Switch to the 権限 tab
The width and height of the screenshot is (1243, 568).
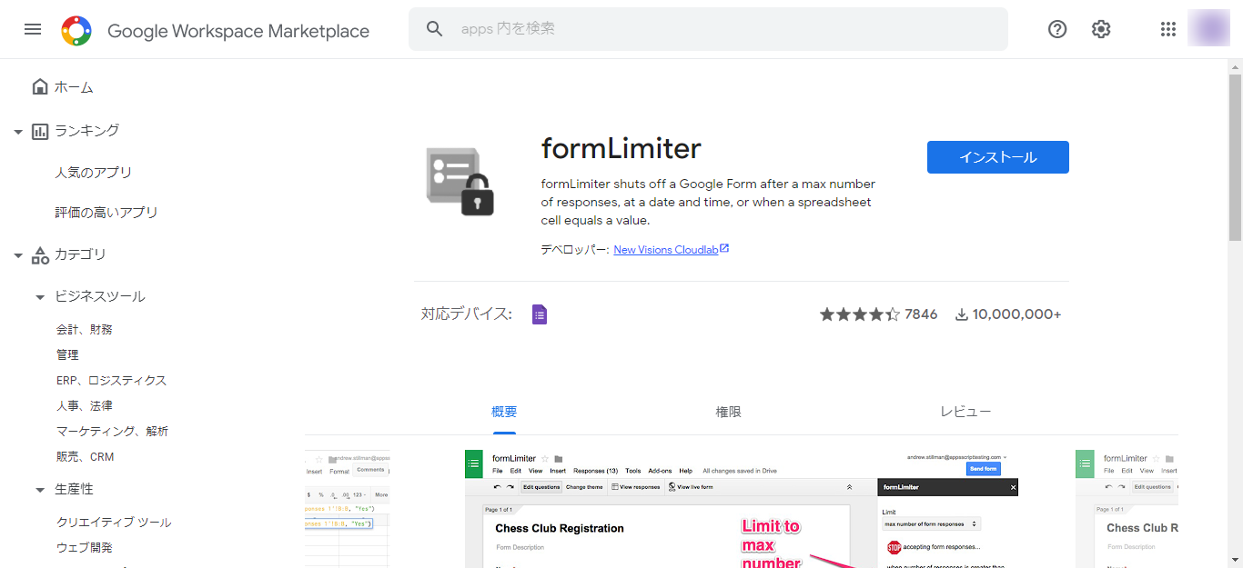tap(728, 412)
